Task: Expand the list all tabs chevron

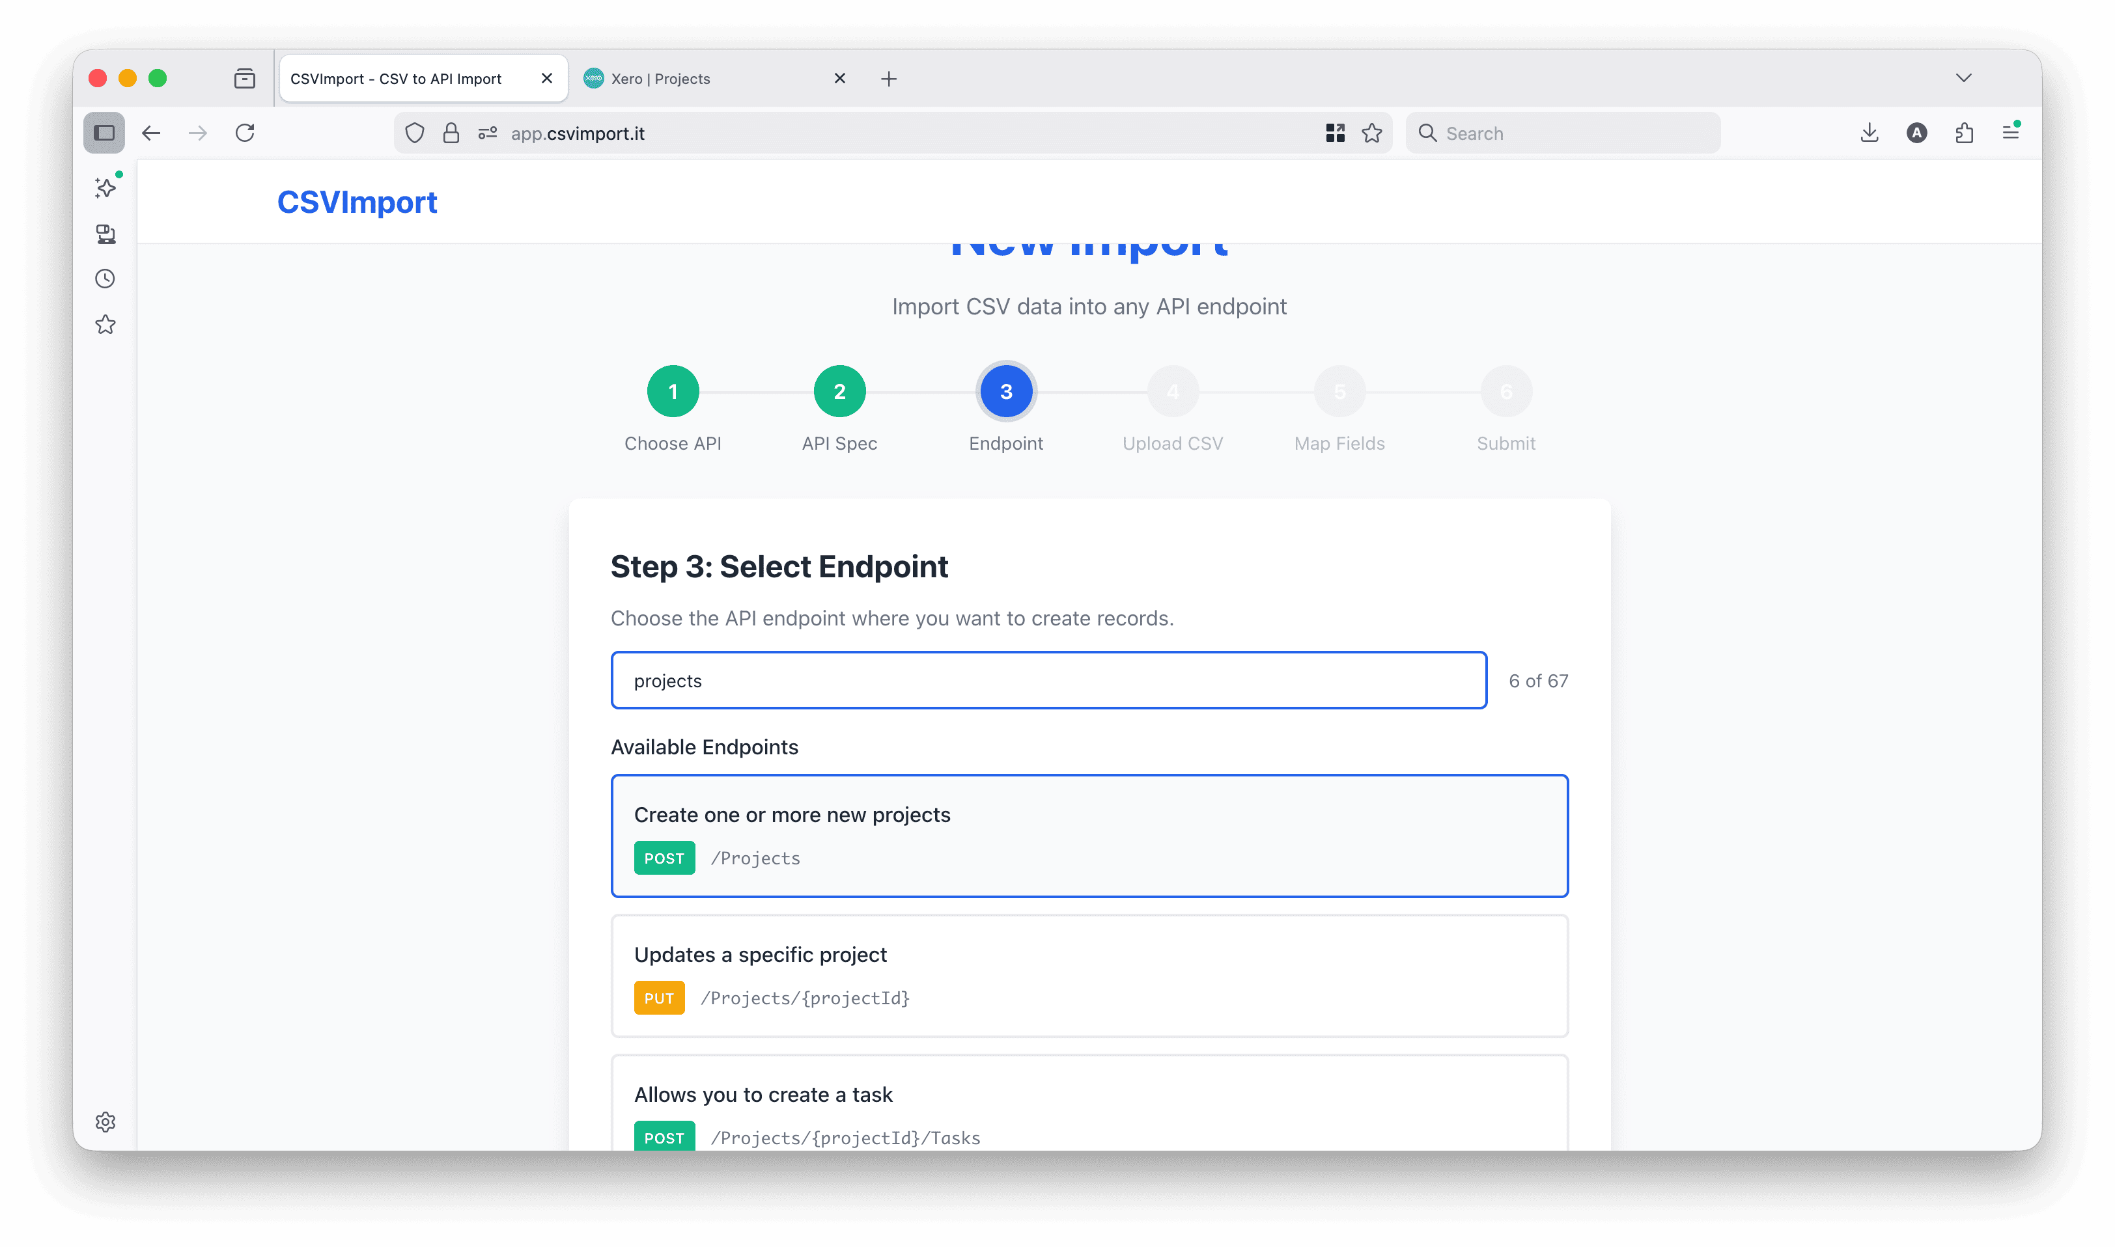Action: (x=1964, y=78)
